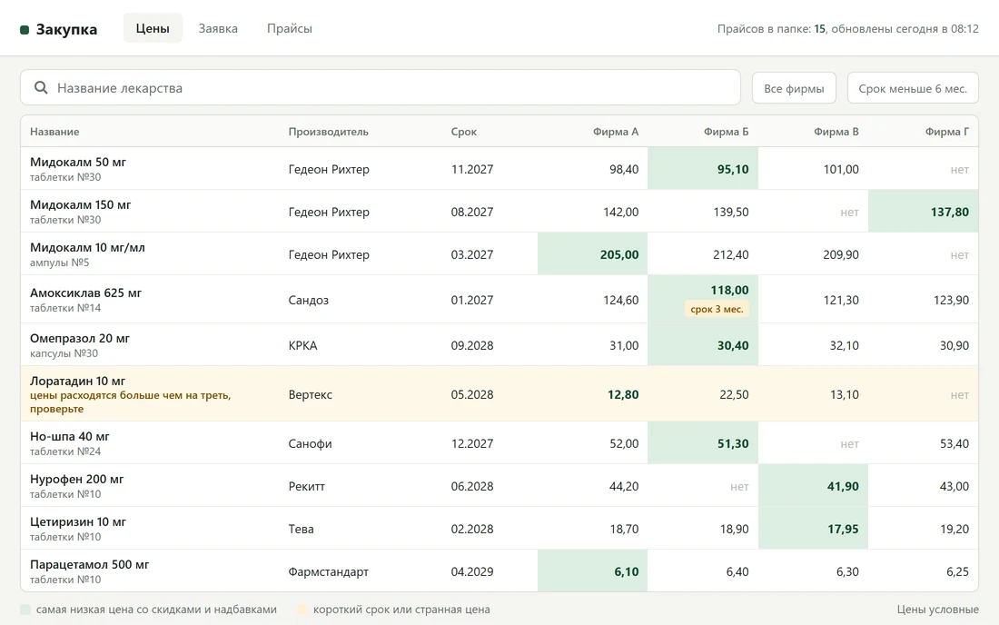Click the Мидокалм 50 мг drug name
This screenshot has height=625, width=999.
(x=78, y=162)
